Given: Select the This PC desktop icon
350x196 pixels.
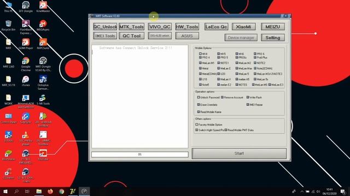Looking at the screenshot, I should click(9, 7).
